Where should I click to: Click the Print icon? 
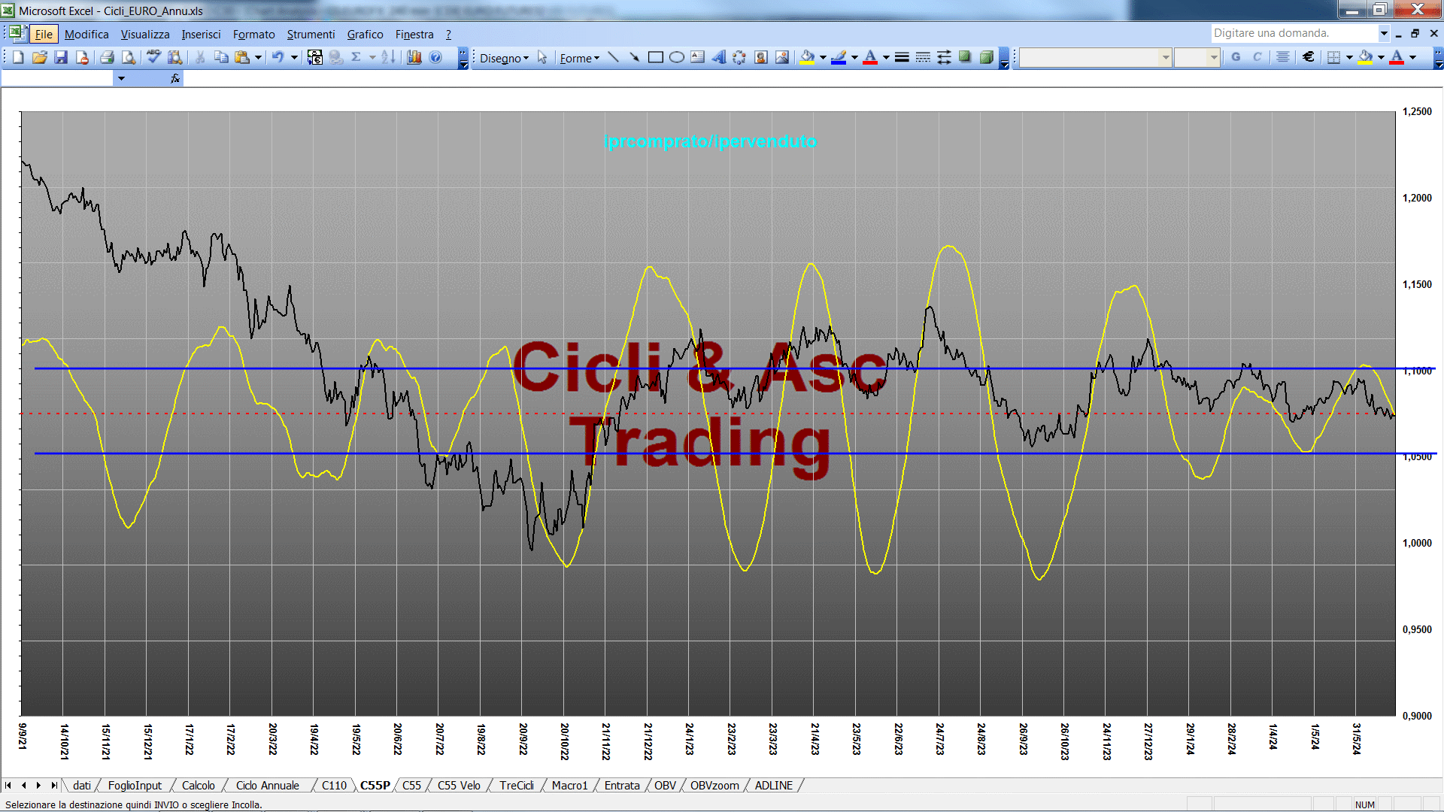(107, 57)
